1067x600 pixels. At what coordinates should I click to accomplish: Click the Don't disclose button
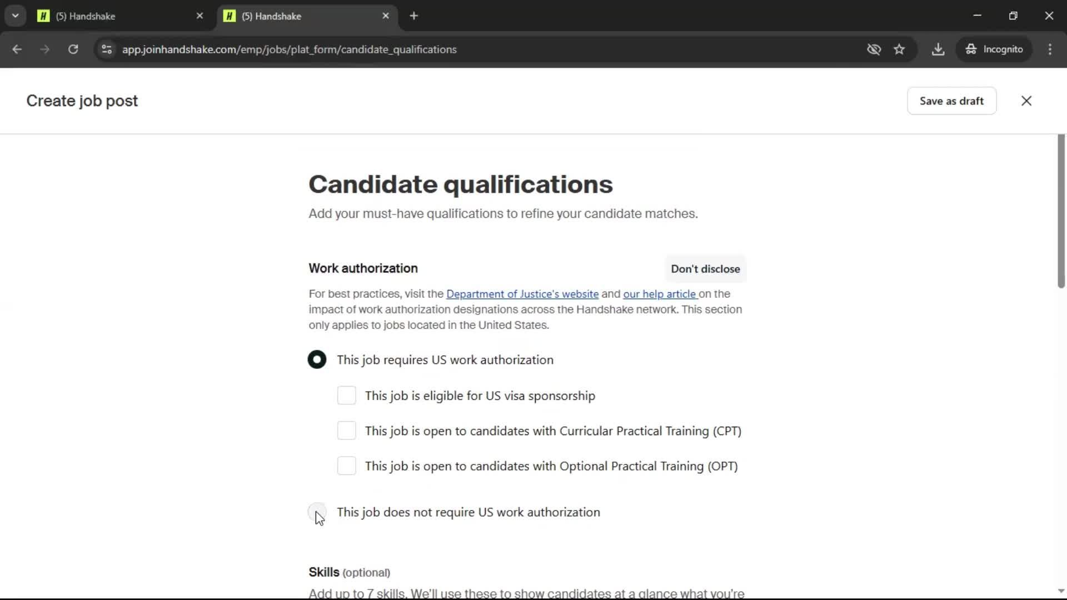tap(705, 269)
